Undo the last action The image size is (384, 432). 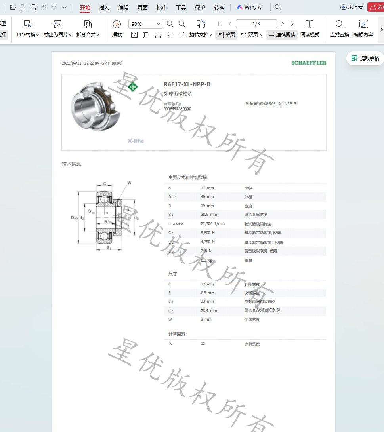(44, 8)
